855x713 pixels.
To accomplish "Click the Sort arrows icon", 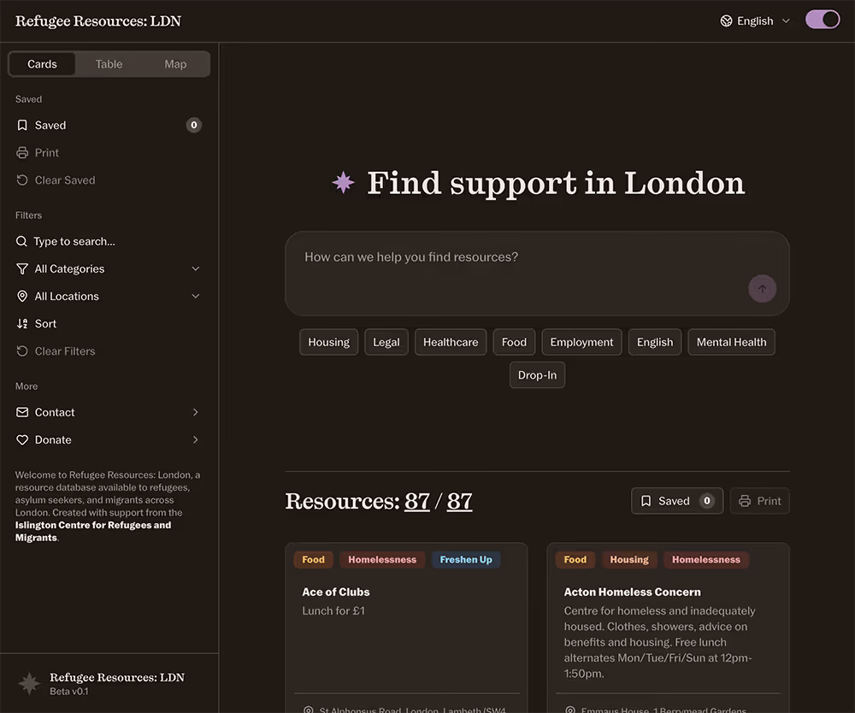I will 21,323.
